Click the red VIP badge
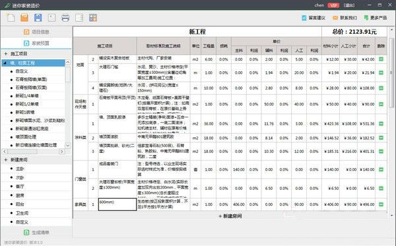 (x=333, y=5)
